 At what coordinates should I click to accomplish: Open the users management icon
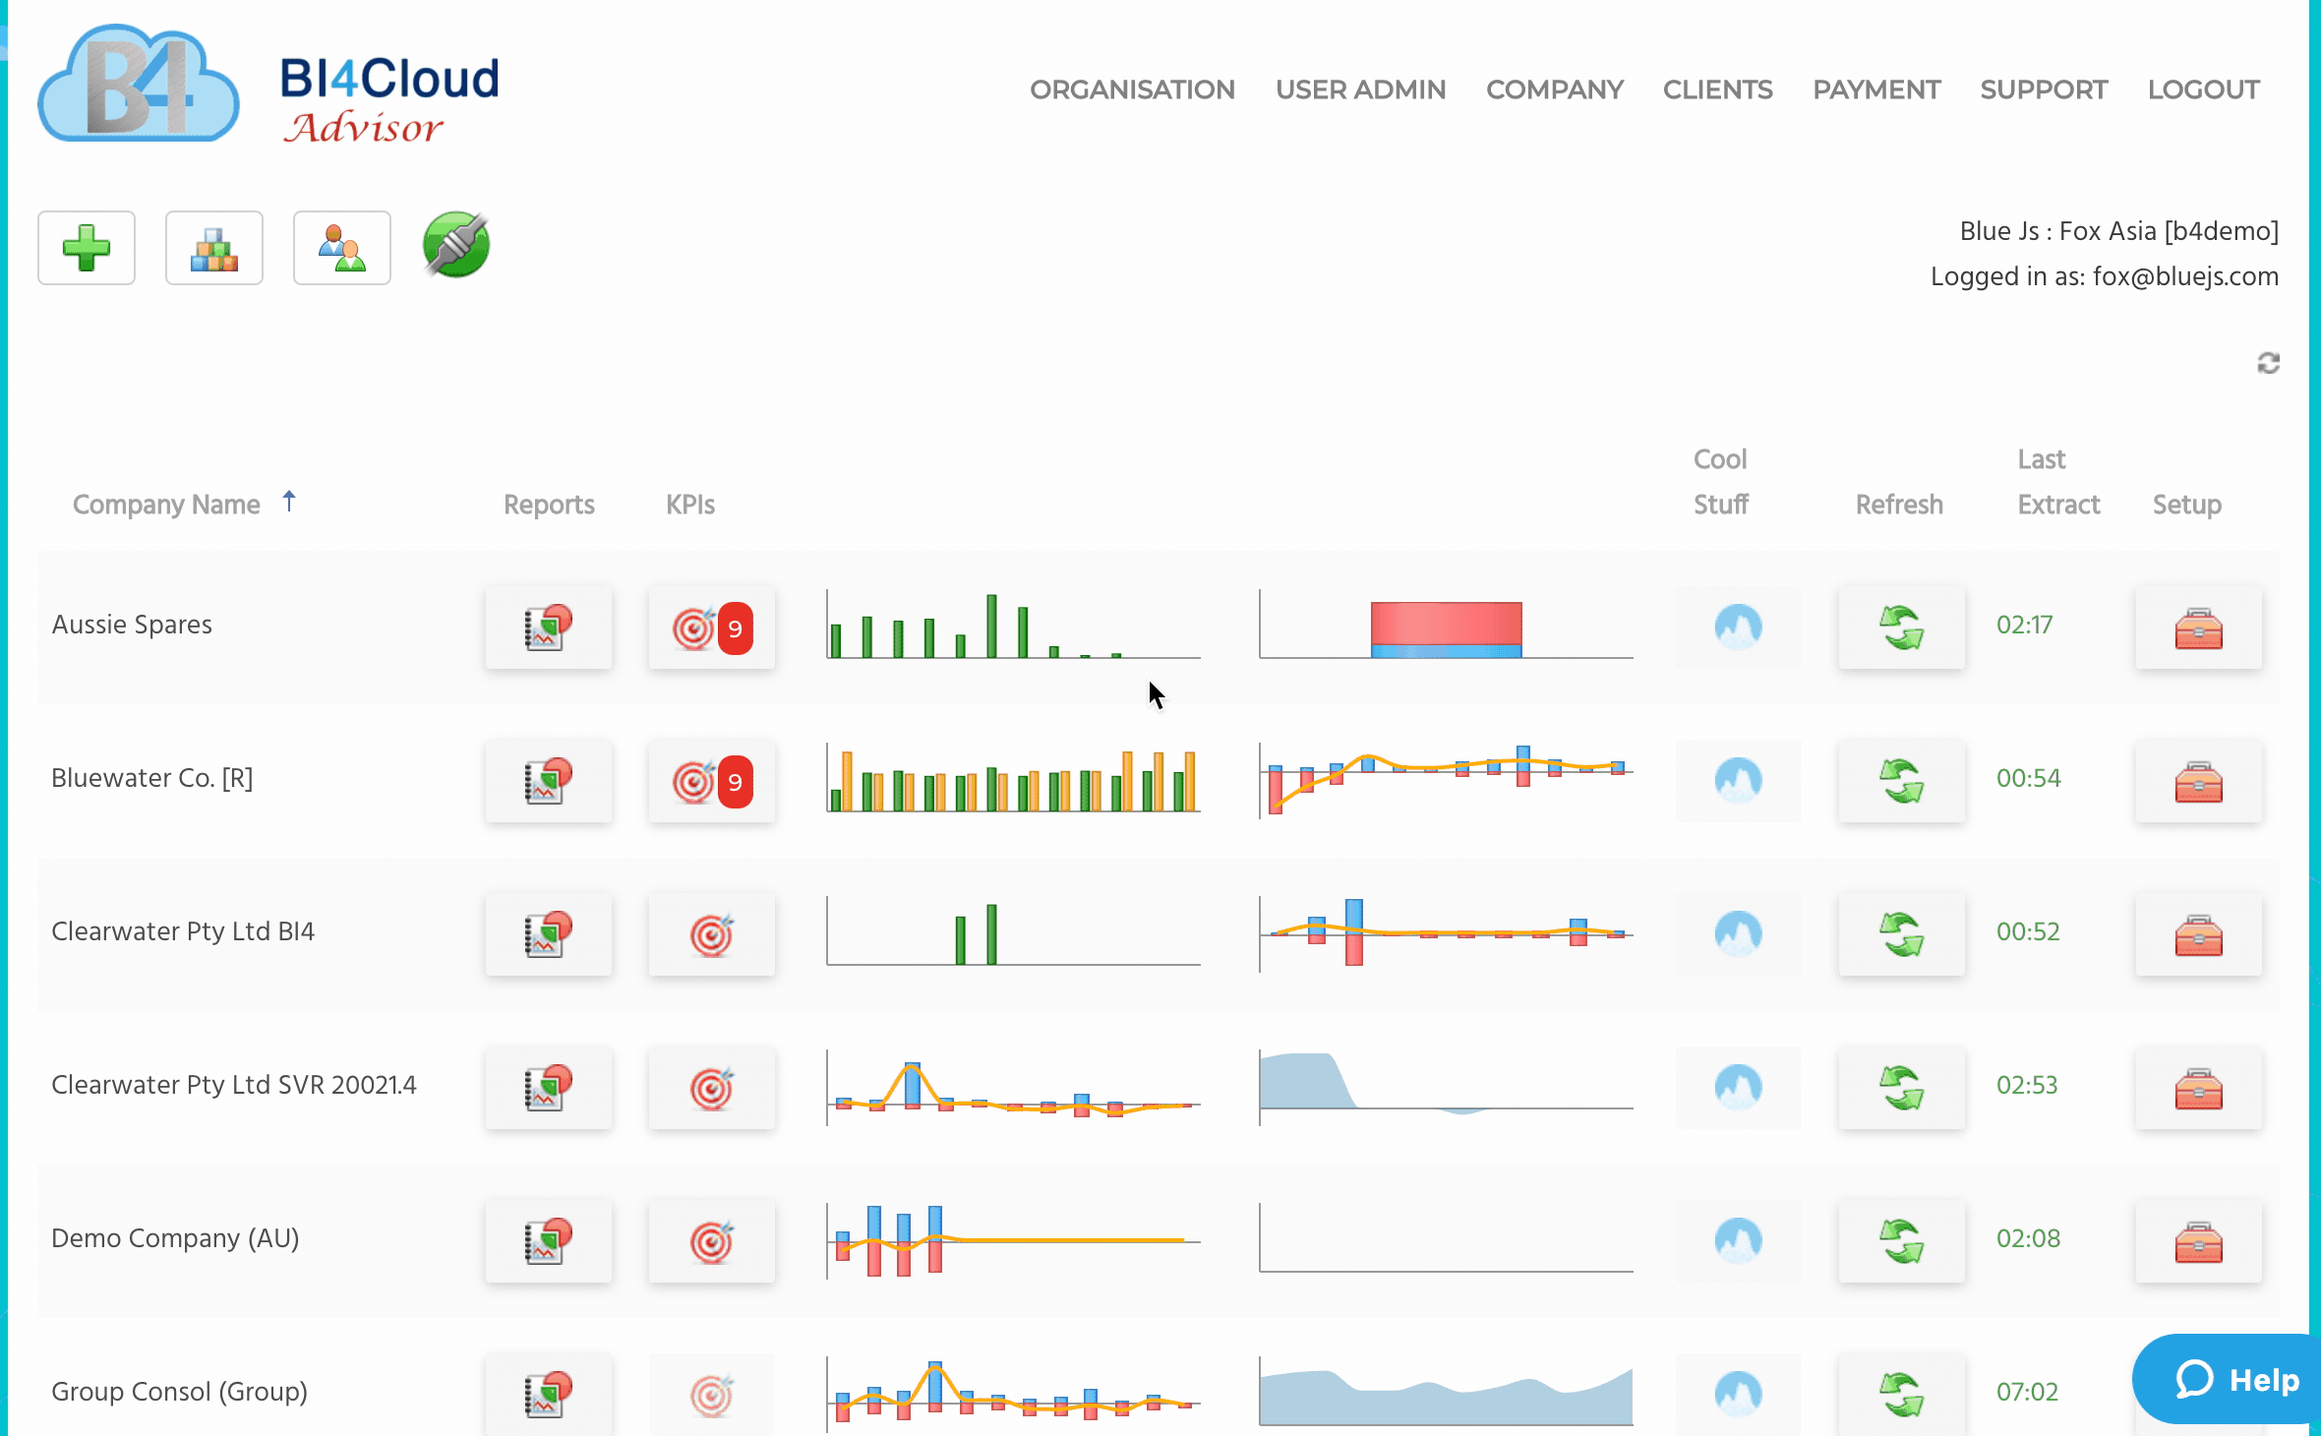click(342, 248)
